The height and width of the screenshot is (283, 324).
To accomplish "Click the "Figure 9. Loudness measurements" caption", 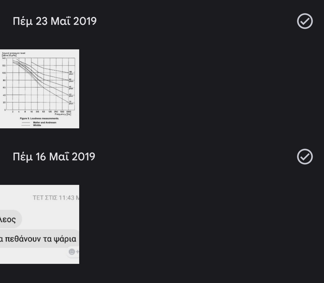I will tap(40, 119).
